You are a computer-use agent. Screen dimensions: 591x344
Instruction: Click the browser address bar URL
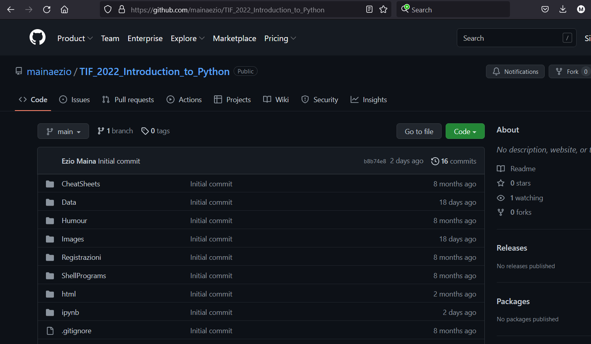[228, 10]
